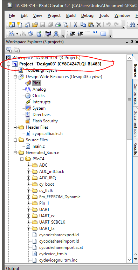
Task: Click the Program chip toolbar icon
Action: [48, 34]
